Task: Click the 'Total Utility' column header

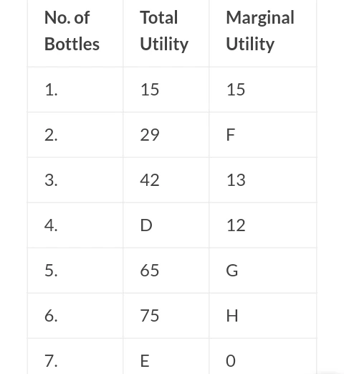Action: tap(164, 31)
